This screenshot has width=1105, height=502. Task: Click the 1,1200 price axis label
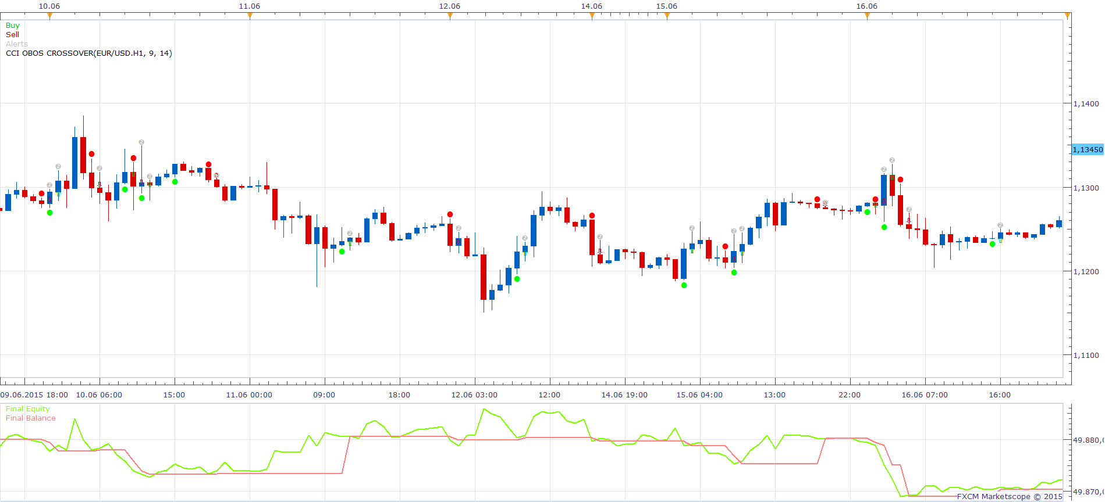1086,272
